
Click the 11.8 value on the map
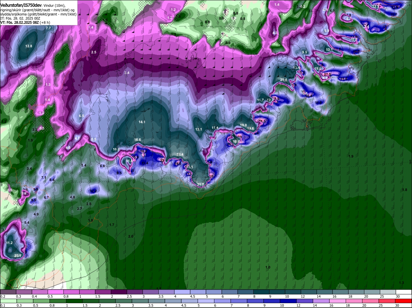point(129,161)
